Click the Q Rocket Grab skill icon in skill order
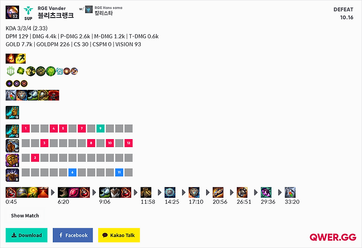 pyautogui.click(x=12, y=131)
